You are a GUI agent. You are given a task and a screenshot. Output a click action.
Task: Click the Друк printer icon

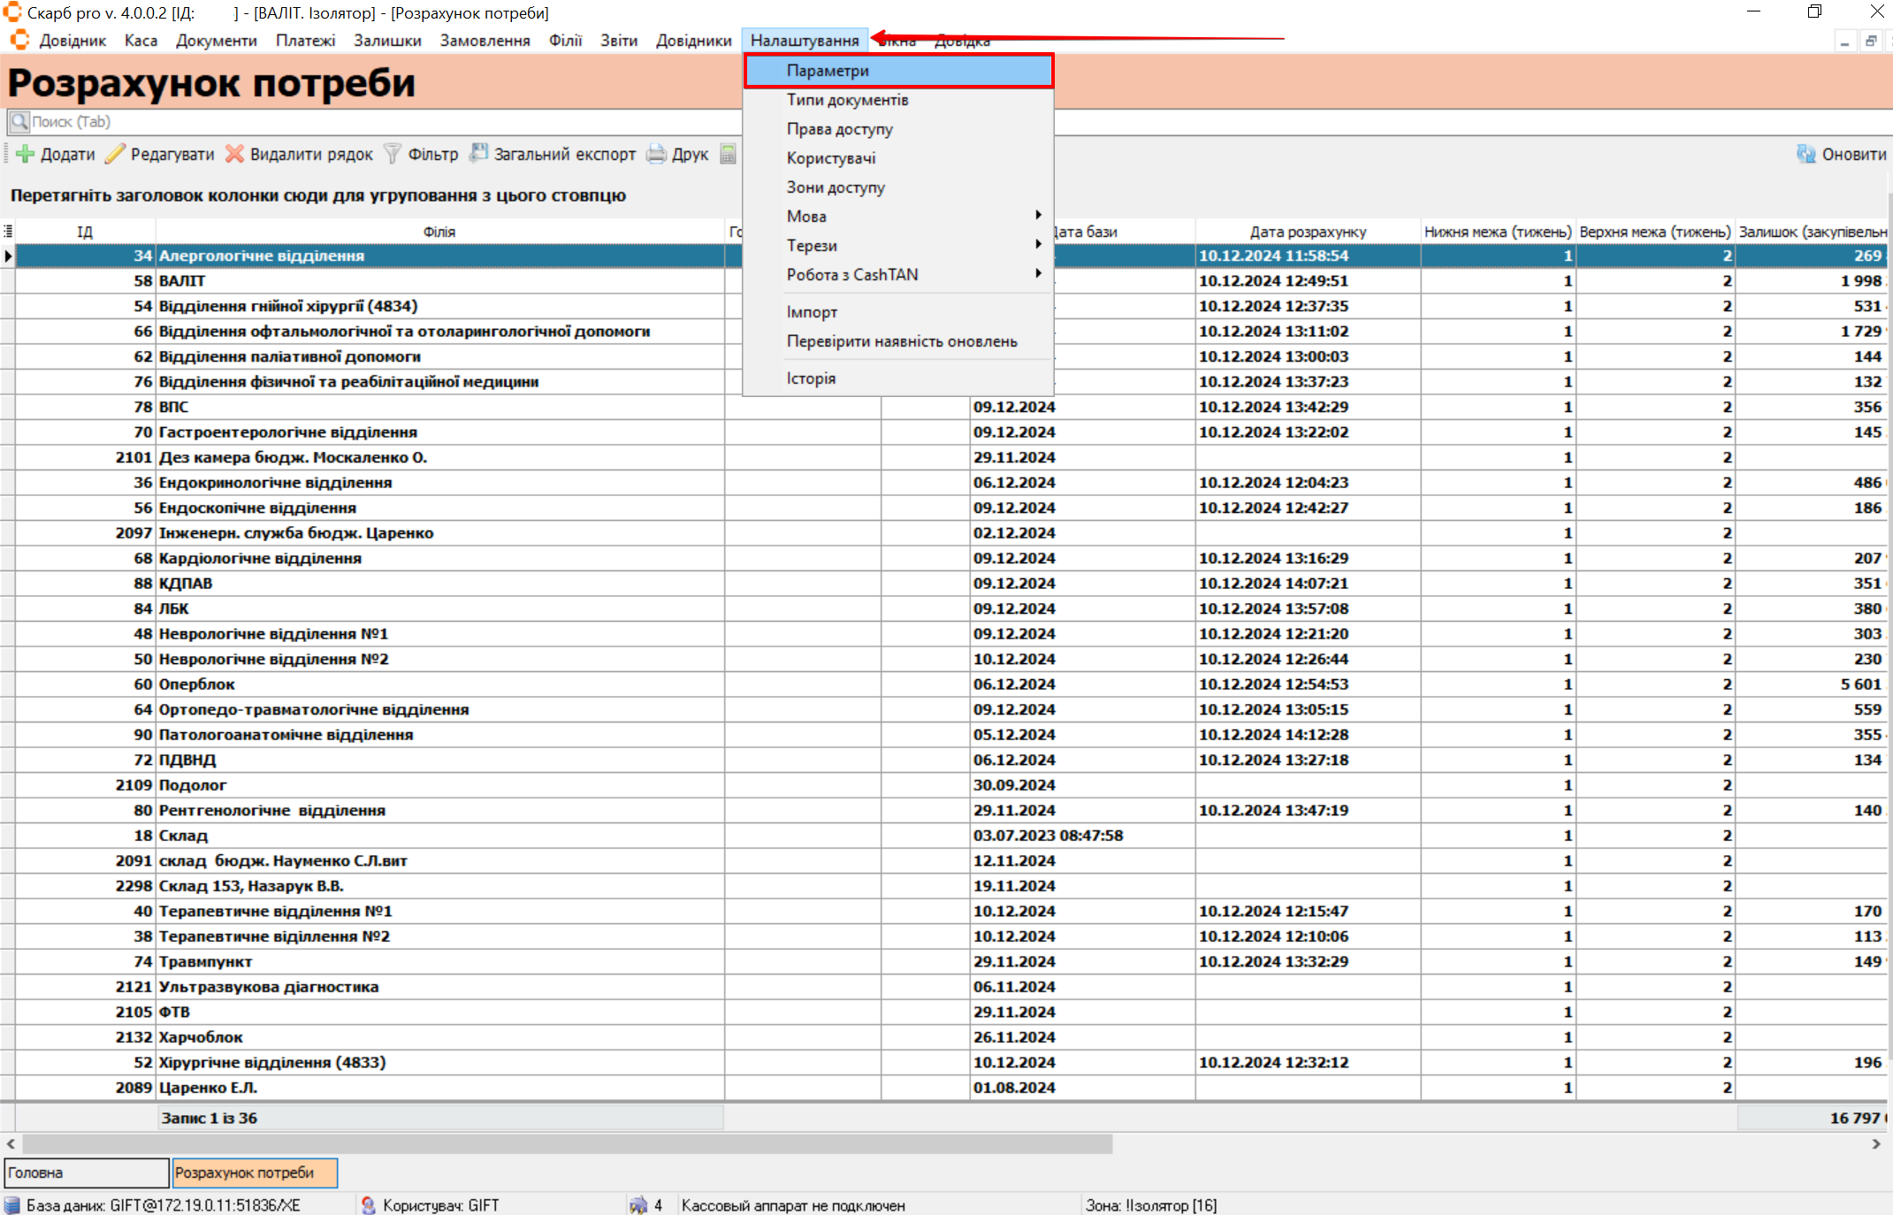pyautogui.click(x=656, y=154)
